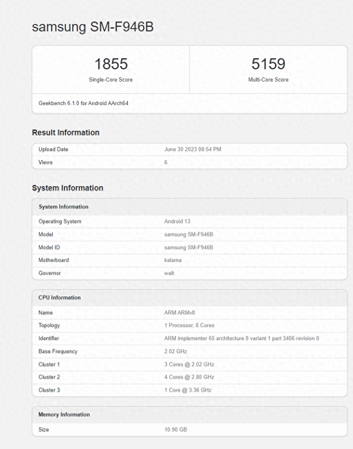The image size is (353, 449).
Task: Click Geekbench 6.1.0 for Android AArch64 text
Action: click(x=83, y=103)
